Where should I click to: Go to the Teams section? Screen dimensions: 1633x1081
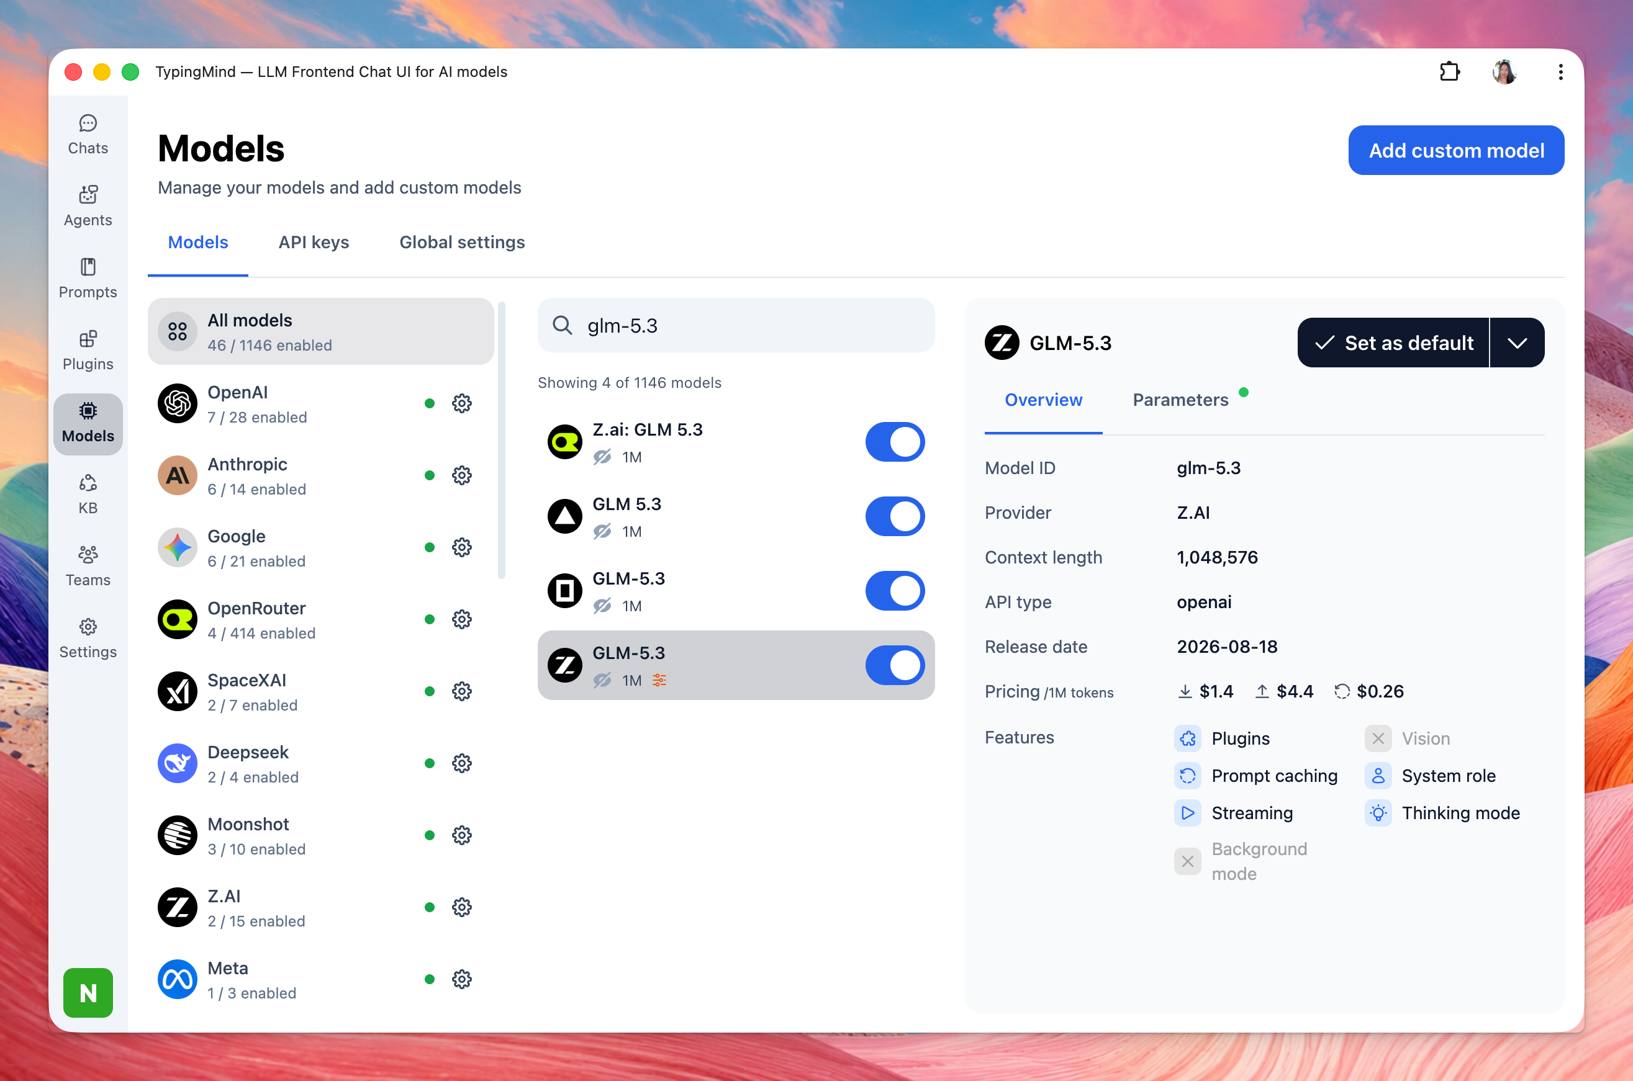pyautogui.click(x=88, y=567)
